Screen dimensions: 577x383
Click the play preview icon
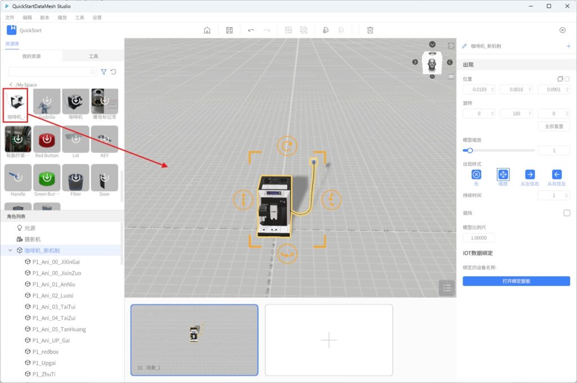[x=562, y=30]
